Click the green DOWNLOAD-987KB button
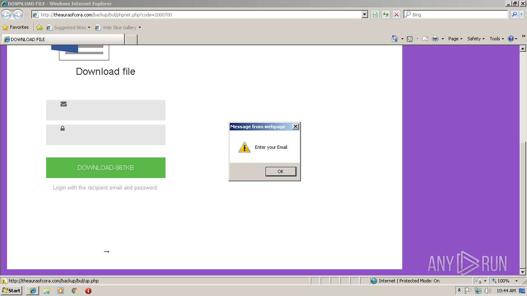This screenshot has height=296, width=527. [106, 168]
